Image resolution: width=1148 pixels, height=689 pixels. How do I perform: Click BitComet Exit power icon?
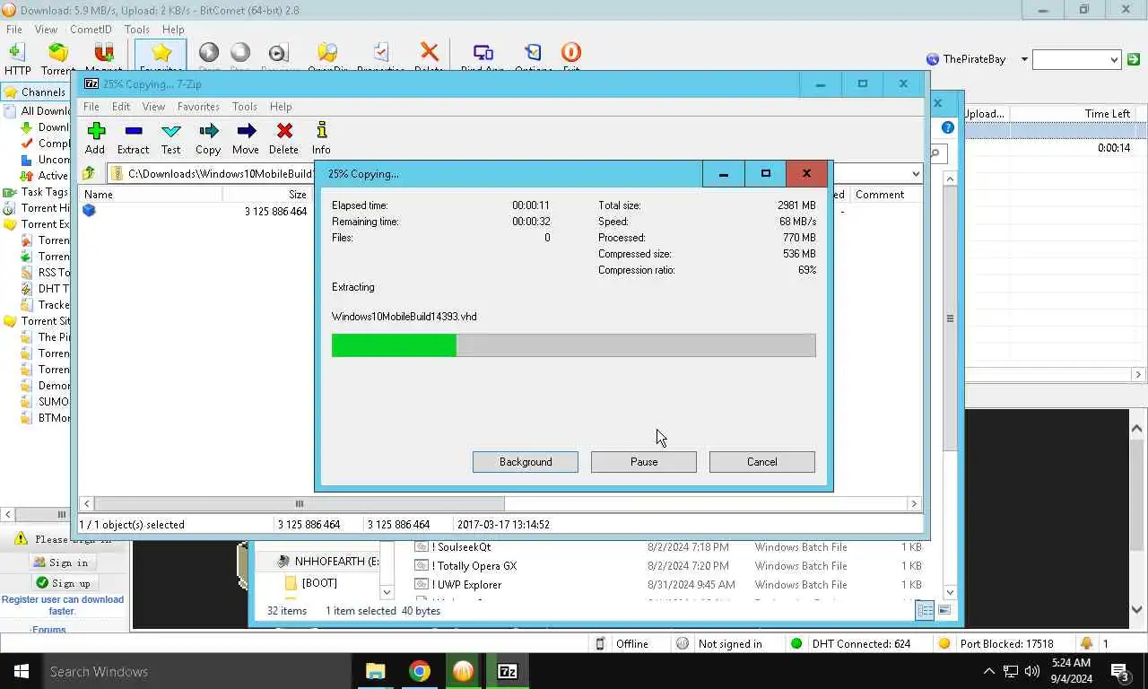click(571, 53)
